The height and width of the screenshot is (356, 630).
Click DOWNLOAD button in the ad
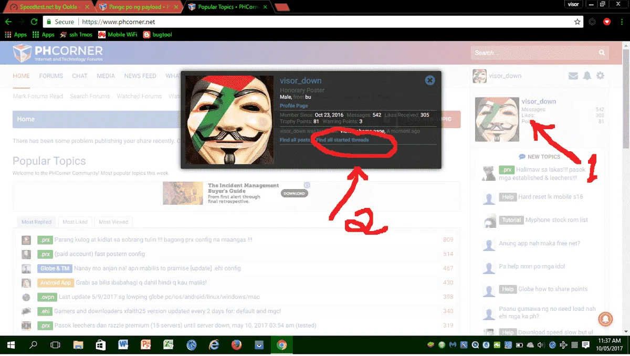pyautogui.click(x=294, y=193)
